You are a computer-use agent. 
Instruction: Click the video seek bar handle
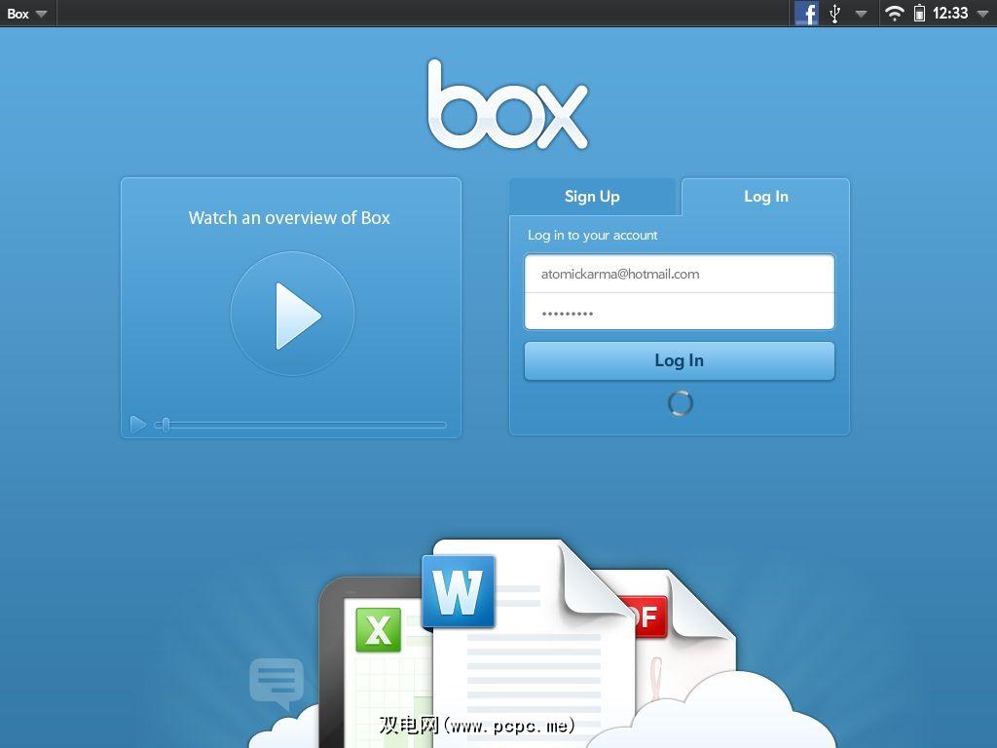166,425
